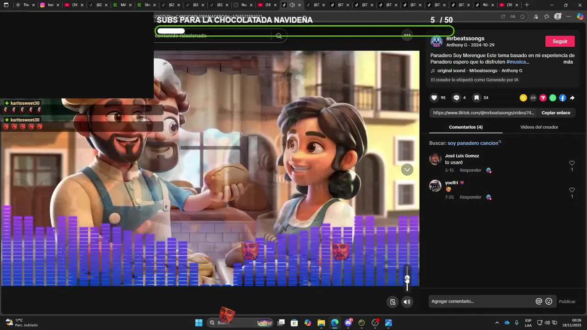Share the video to WhatsApp
The image size is (587, 330).
[x=553, y=98]
